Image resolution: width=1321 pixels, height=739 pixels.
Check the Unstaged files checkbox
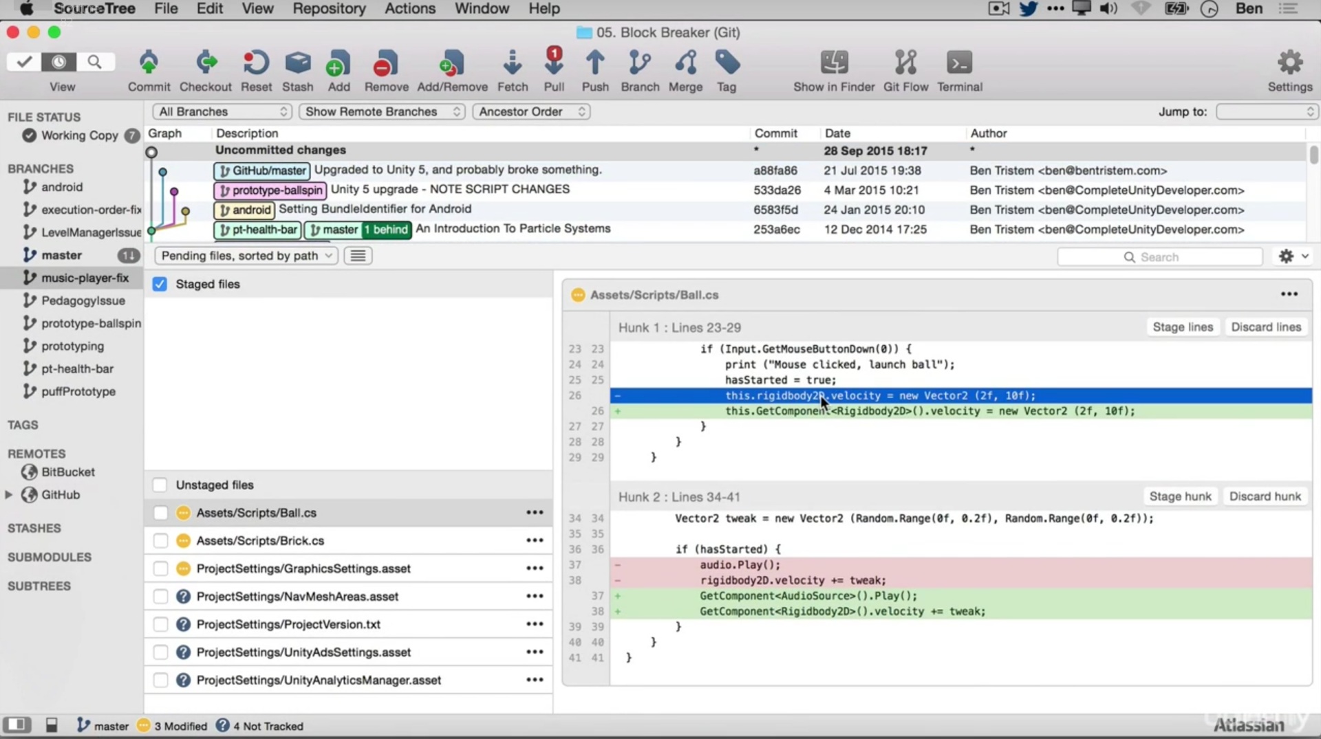[160, 485]
